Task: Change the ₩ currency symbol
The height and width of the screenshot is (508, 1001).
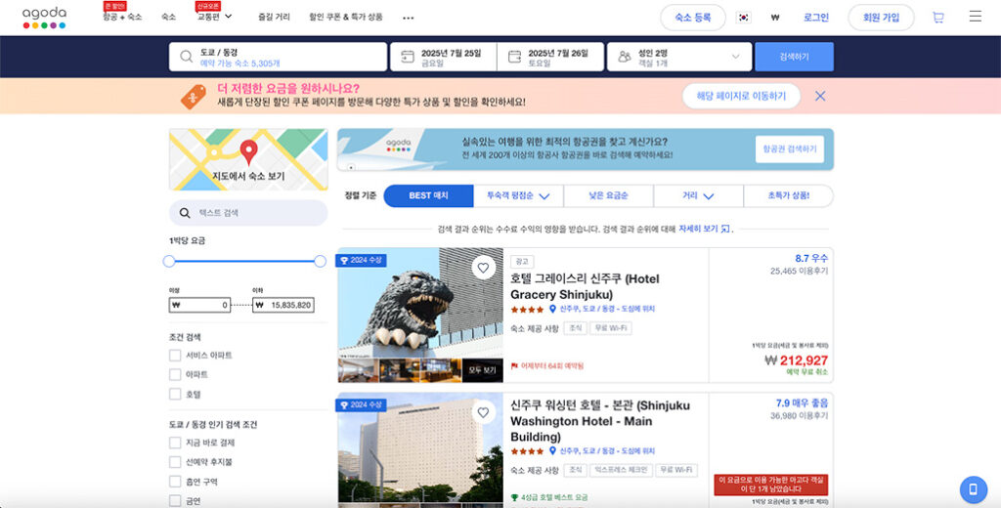Action: click(x=774, y=18)
